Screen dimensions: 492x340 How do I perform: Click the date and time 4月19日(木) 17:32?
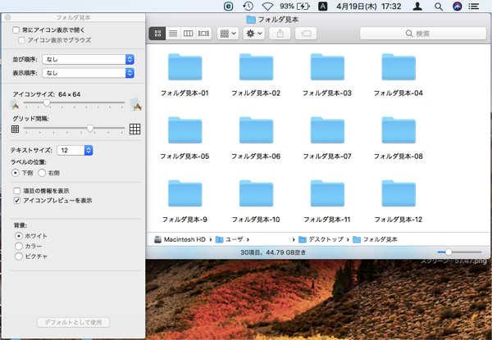pyautogui.click(x=369, y=7)
